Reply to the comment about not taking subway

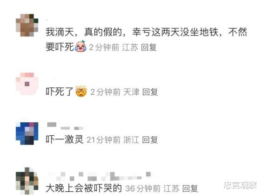point(149,47)
